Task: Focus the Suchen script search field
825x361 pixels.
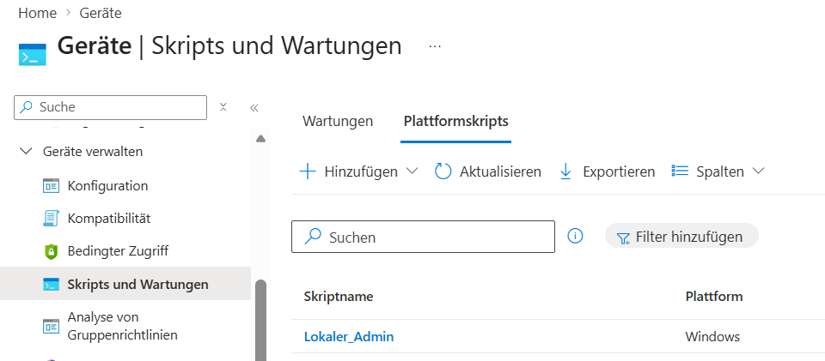Action: 423,237
